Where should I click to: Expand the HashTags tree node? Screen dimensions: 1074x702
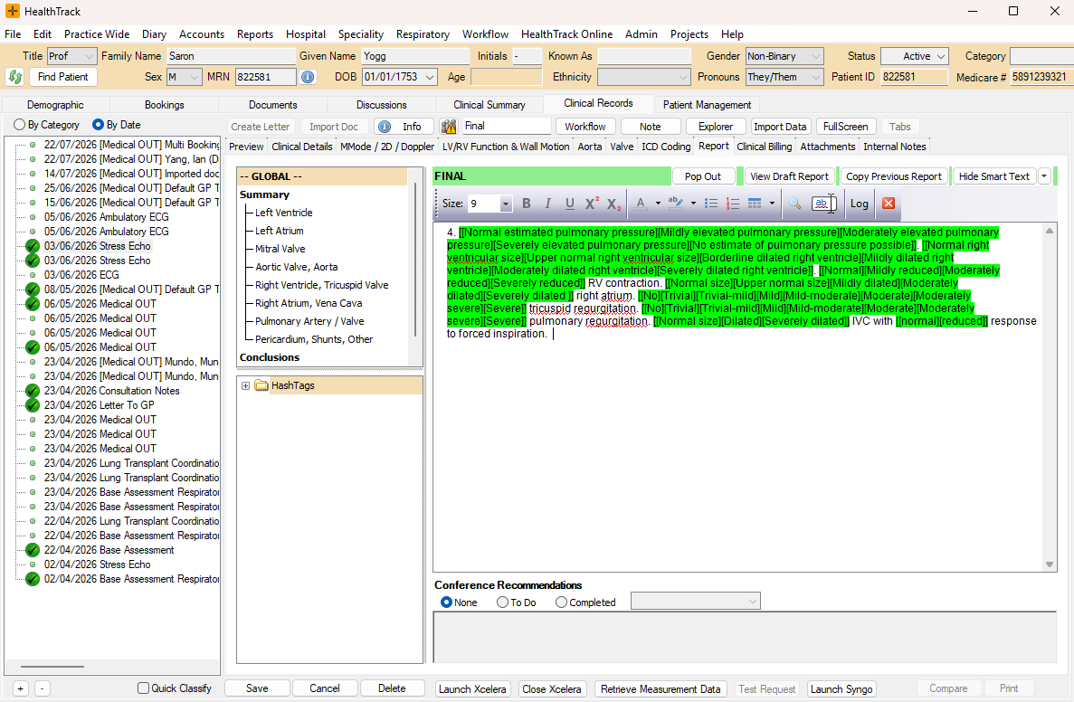(245, 385)
